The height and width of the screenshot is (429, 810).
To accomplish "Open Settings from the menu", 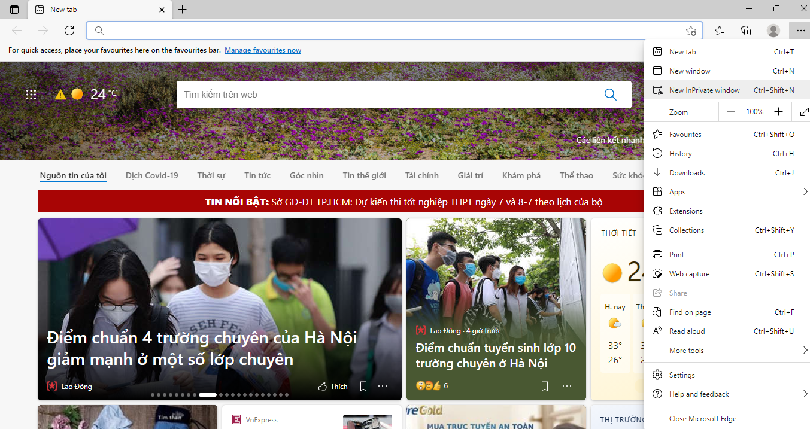I will click(x=682, y=375).
